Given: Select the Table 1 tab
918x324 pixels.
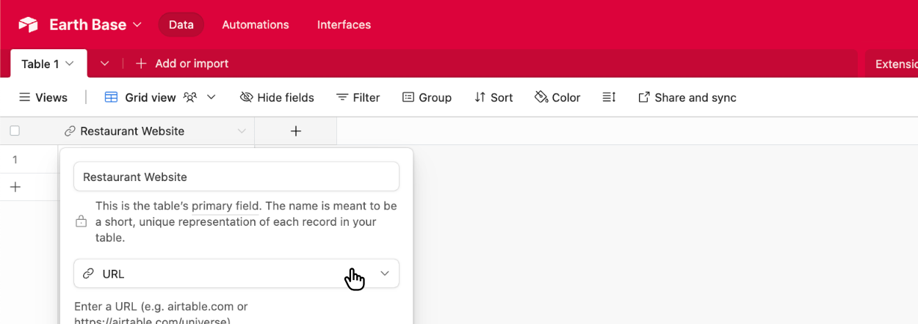Looking at the screenshot, I should (x=48, y=64).
